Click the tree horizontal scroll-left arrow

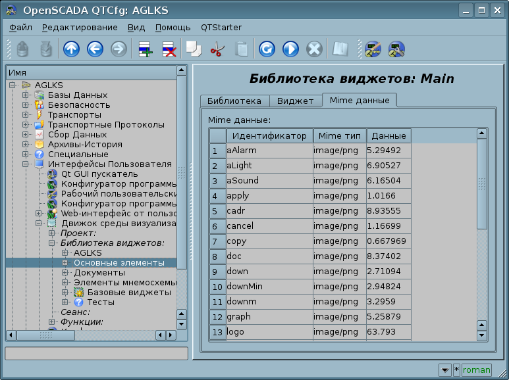[11, 335]
